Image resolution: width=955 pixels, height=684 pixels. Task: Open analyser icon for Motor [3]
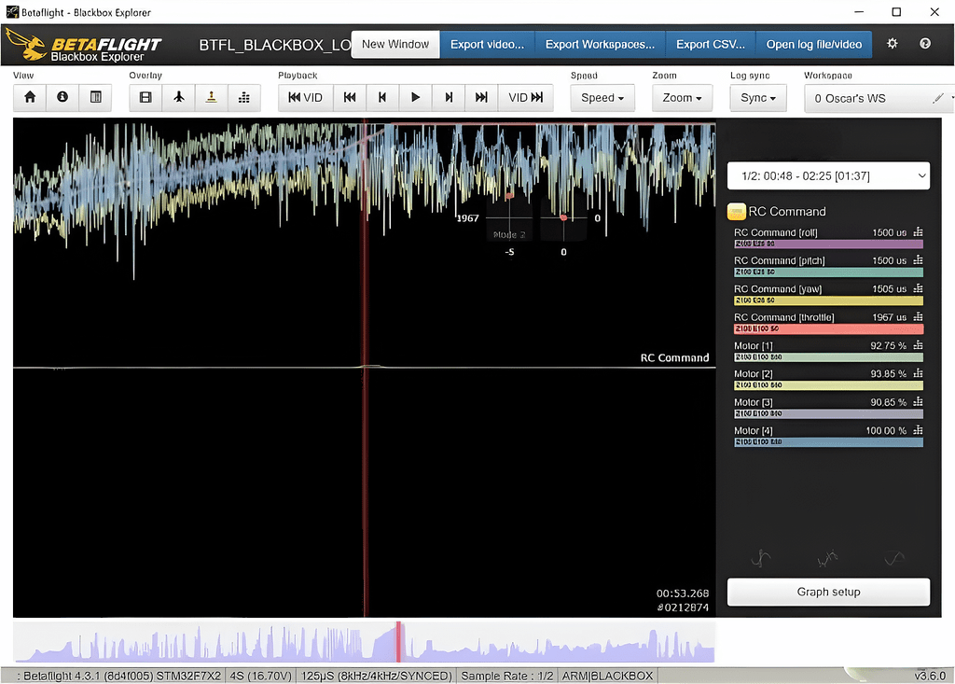(x=918, y=402)
